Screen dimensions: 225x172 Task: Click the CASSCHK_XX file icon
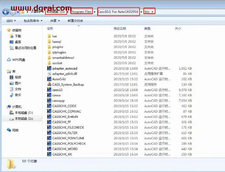click(x=49, y=154)
